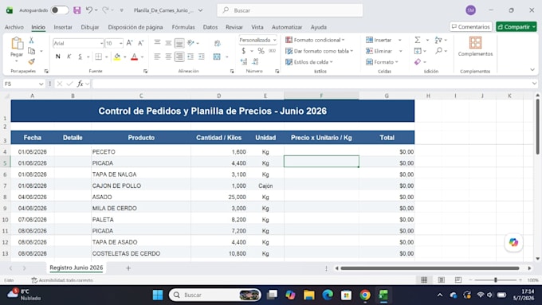This screenshot has height=305, width=542.
Task: Click the wrap text icon in Alineación
Action: [x=218, y=43]
